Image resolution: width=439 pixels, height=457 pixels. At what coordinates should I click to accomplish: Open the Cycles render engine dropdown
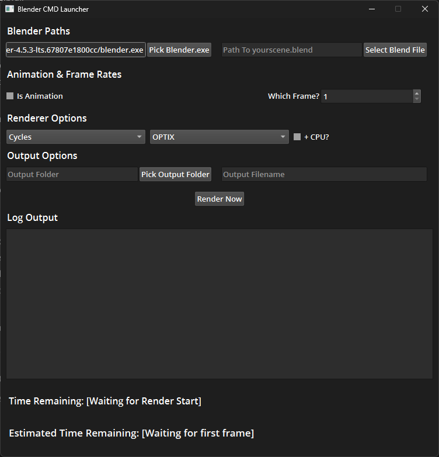[76, 137]
